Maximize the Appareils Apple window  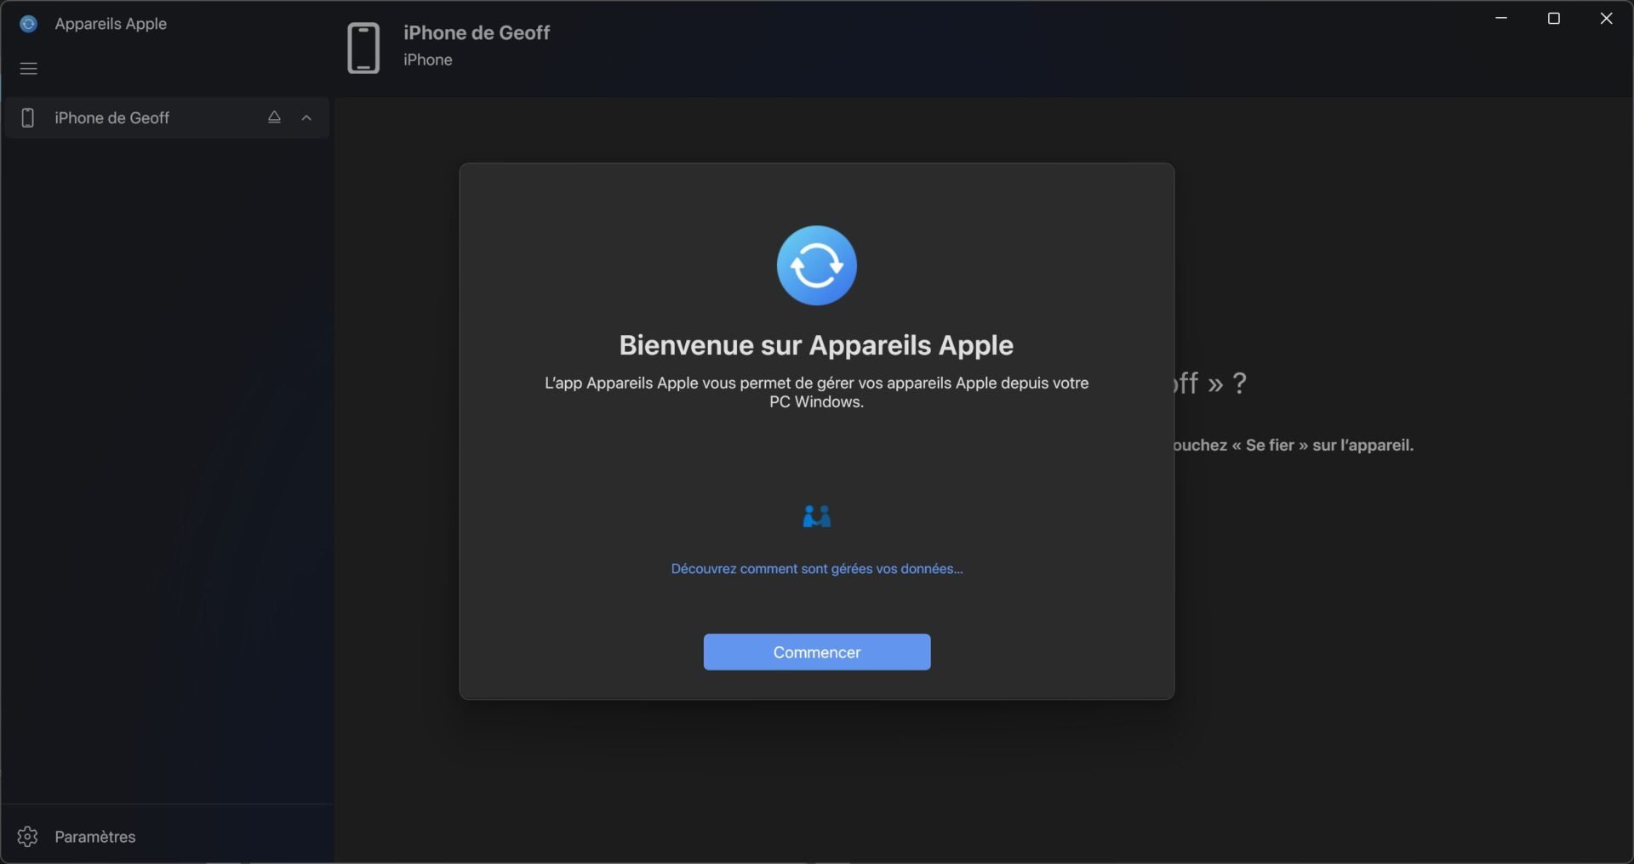[x=1553, y=18]
